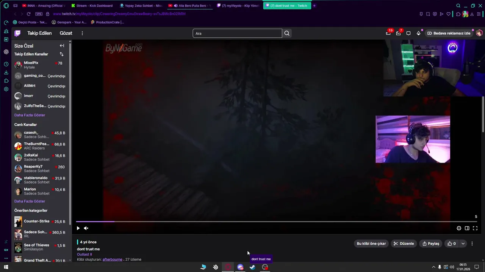
Task: Open the Twitch whispers chat icon
Action: tap(408, 33)
